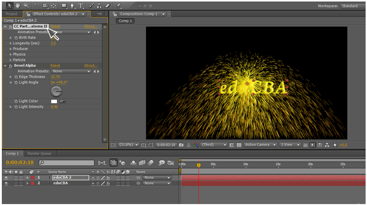Open the (Third) resolution dropdown
The image size is (367, 205).
[214, 145]
